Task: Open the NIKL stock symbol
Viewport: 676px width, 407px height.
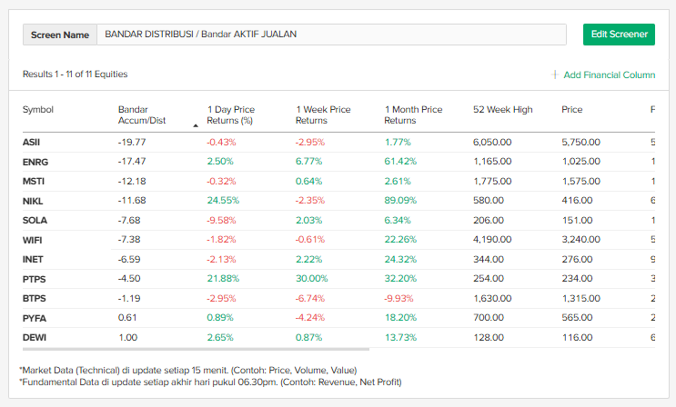Action: (x=33, y=201)
